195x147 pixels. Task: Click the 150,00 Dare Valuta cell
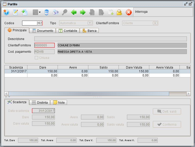(x=134, y=71)
